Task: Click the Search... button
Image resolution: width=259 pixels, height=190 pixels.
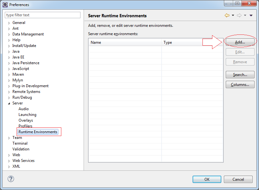Action: (x=240, y=75)
